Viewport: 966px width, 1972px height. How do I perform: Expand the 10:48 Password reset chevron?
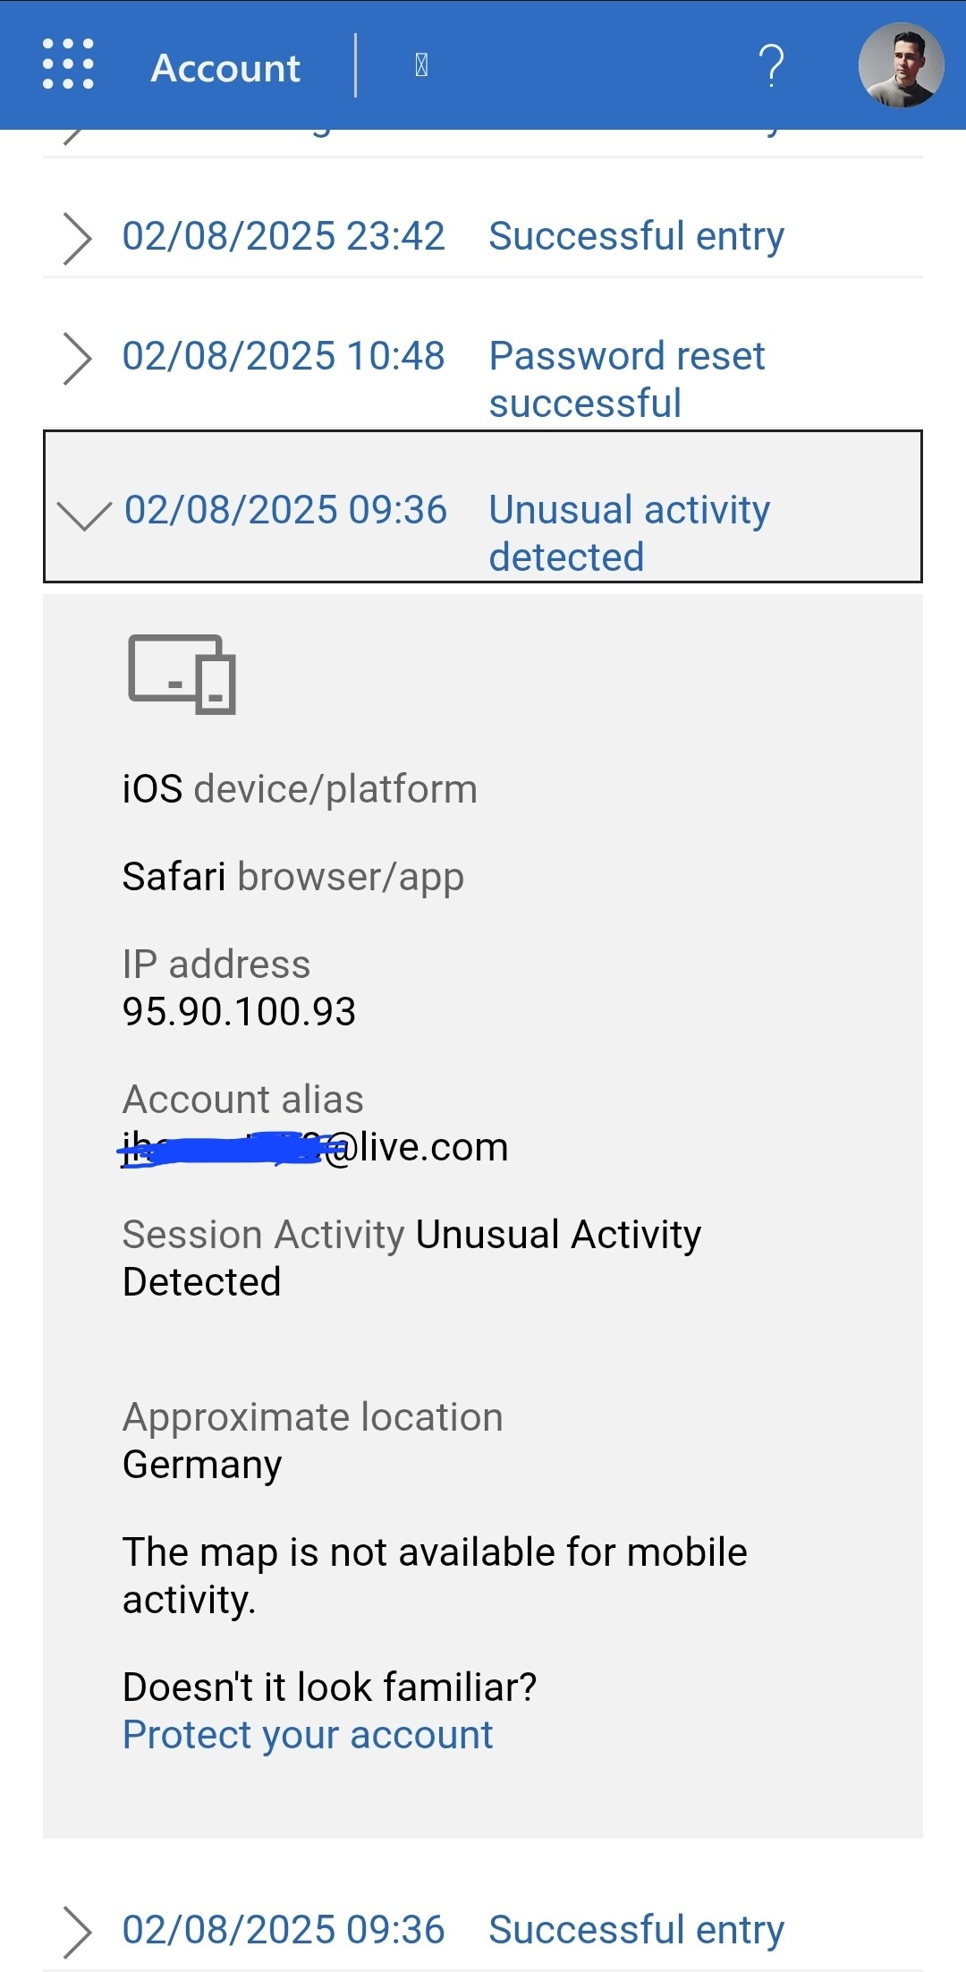[x=77, y=358]
